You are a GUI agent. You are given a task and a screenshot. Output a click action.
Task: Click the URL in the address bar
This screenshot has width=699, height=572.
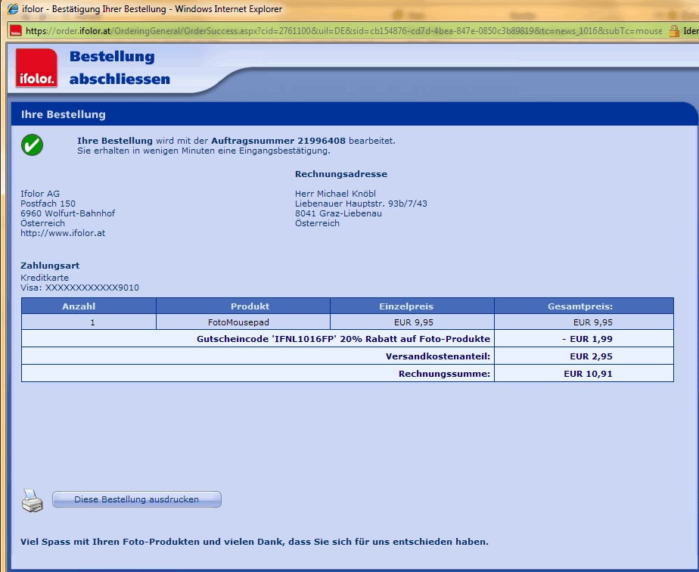tap(343, 31)
